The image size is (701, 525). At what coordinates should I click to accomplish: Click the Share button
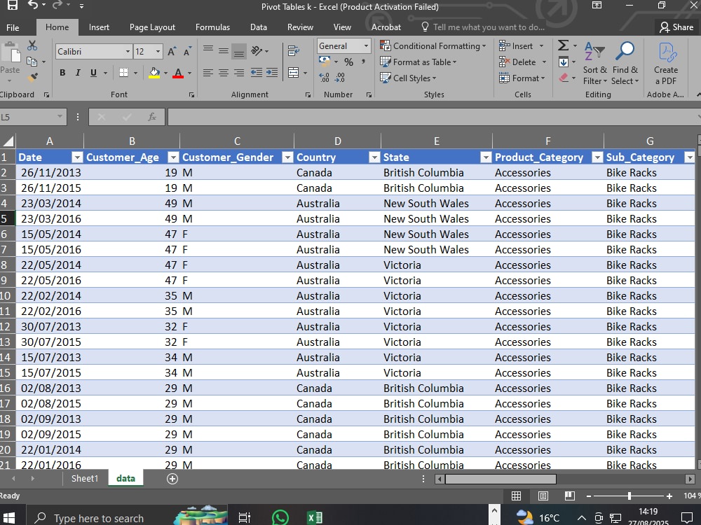pos(676,27)
